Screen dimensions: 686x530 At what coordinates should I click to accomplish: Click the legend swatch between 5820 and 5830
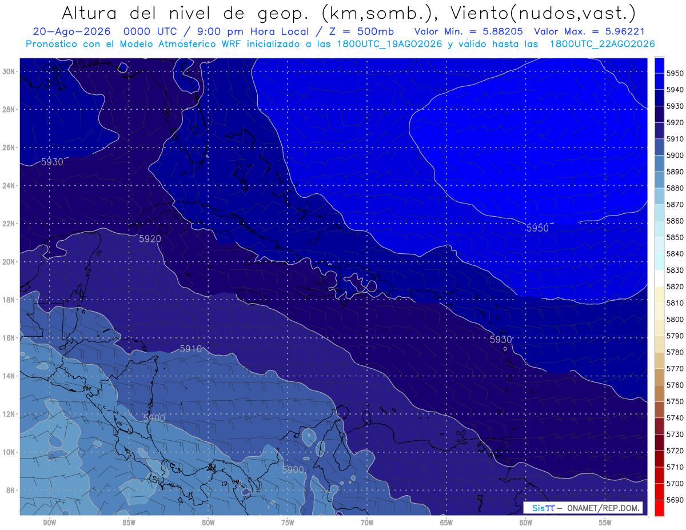pyautogui.click(x=659, y=278)
